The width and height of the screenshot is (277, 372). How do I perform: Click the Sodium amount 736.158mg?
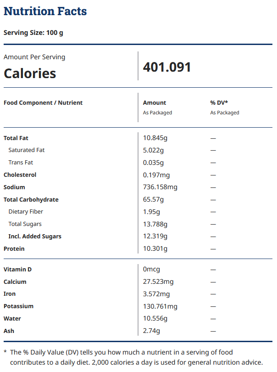coord(160,187)
